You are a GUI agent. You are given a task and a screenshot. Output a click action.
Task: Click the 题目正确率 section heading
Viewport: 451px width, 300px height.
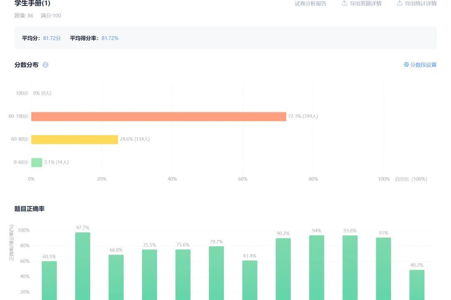30,209
